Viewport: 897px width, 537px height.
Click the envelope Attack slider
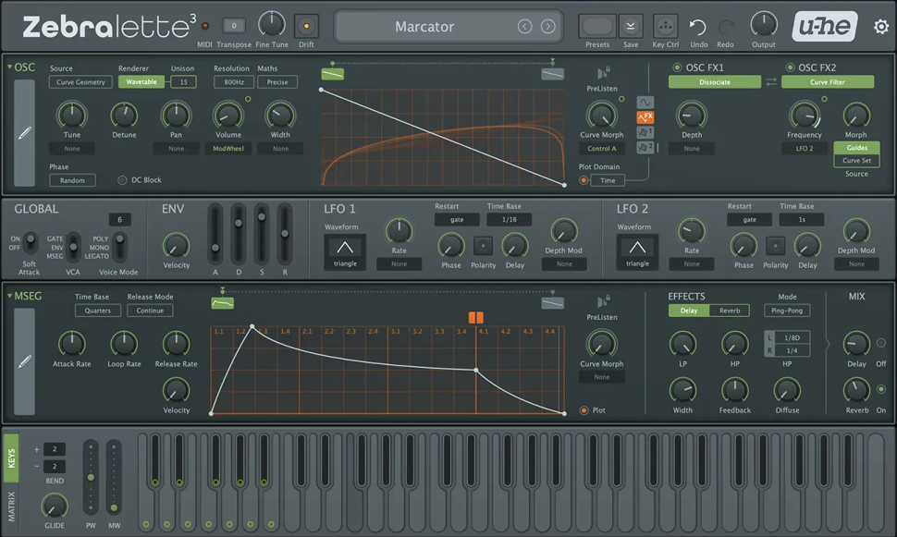coord(215,234)
